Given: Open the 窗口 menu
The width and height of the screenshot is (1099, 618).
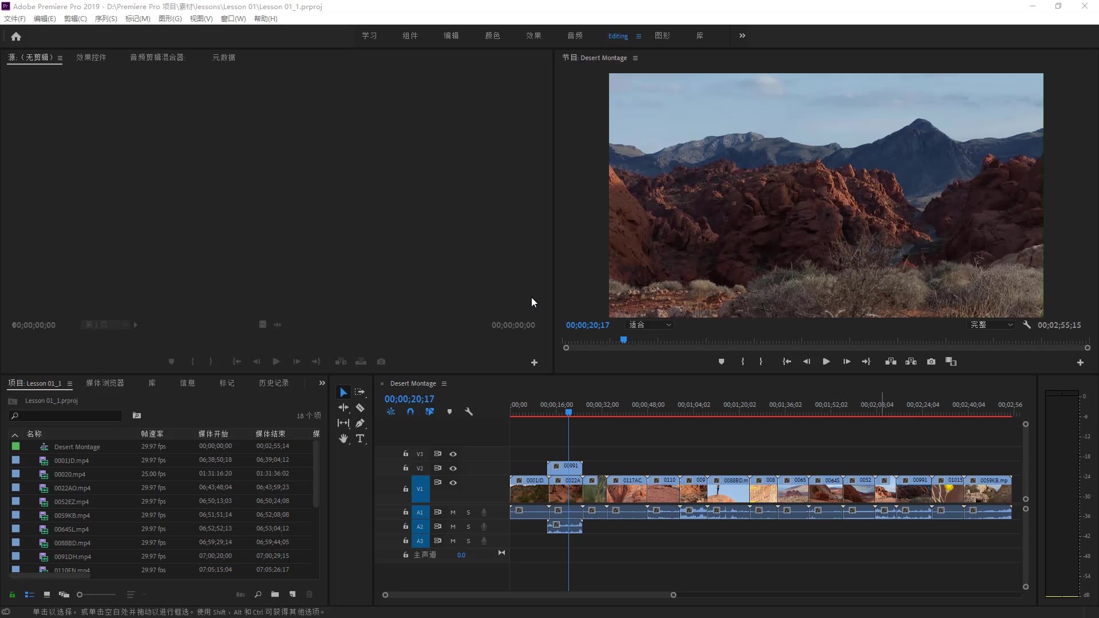Looking at the screenshot, I should [x=232, y=18].
